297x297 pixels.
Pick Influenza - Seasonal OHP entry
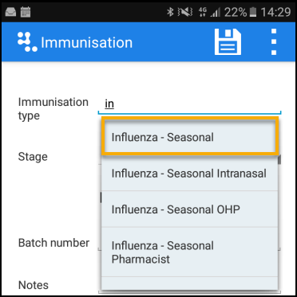(x=190, y=209)
